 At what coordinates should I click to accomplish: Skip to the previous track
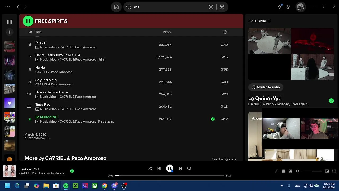pos(159,168)
